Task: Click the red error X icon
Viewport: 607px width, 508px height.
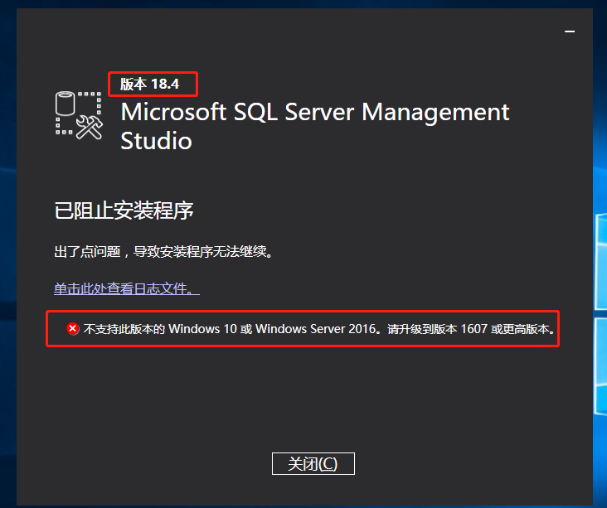Action: click(72, 329)
